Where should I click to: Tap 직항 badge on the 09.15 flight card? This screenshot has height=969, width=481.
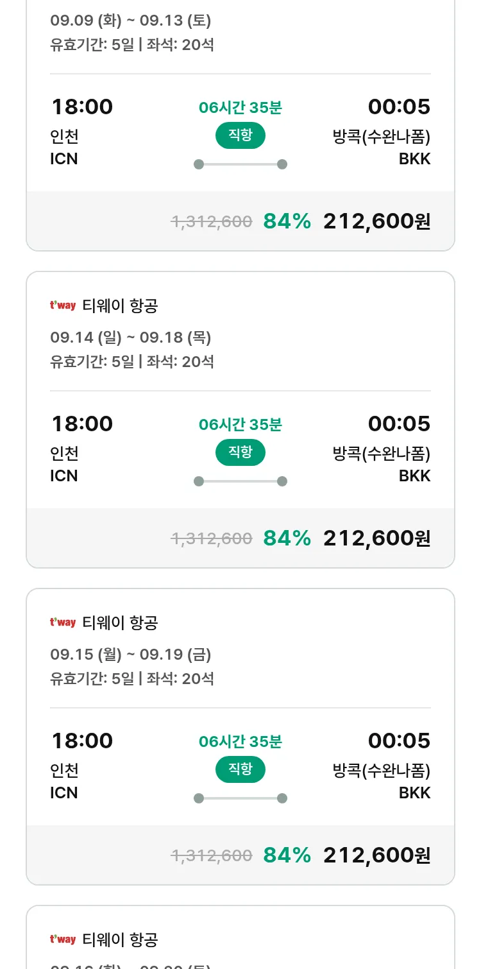[240, 769]
